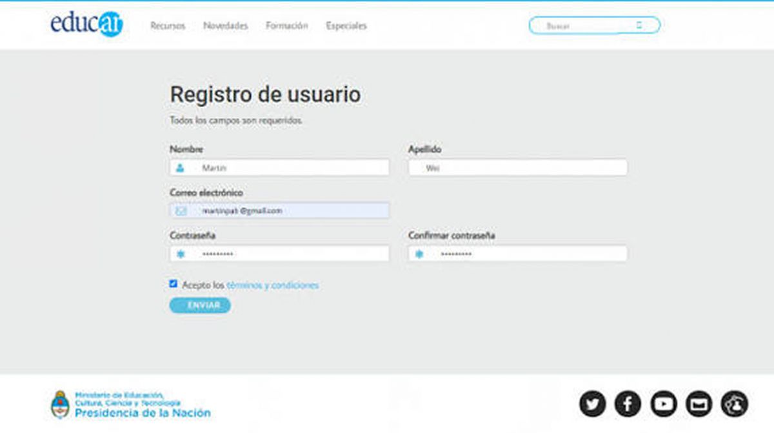Viewport: 774px width, 433px height.
Task: Open the YouTube social icon
Action: 663,404
